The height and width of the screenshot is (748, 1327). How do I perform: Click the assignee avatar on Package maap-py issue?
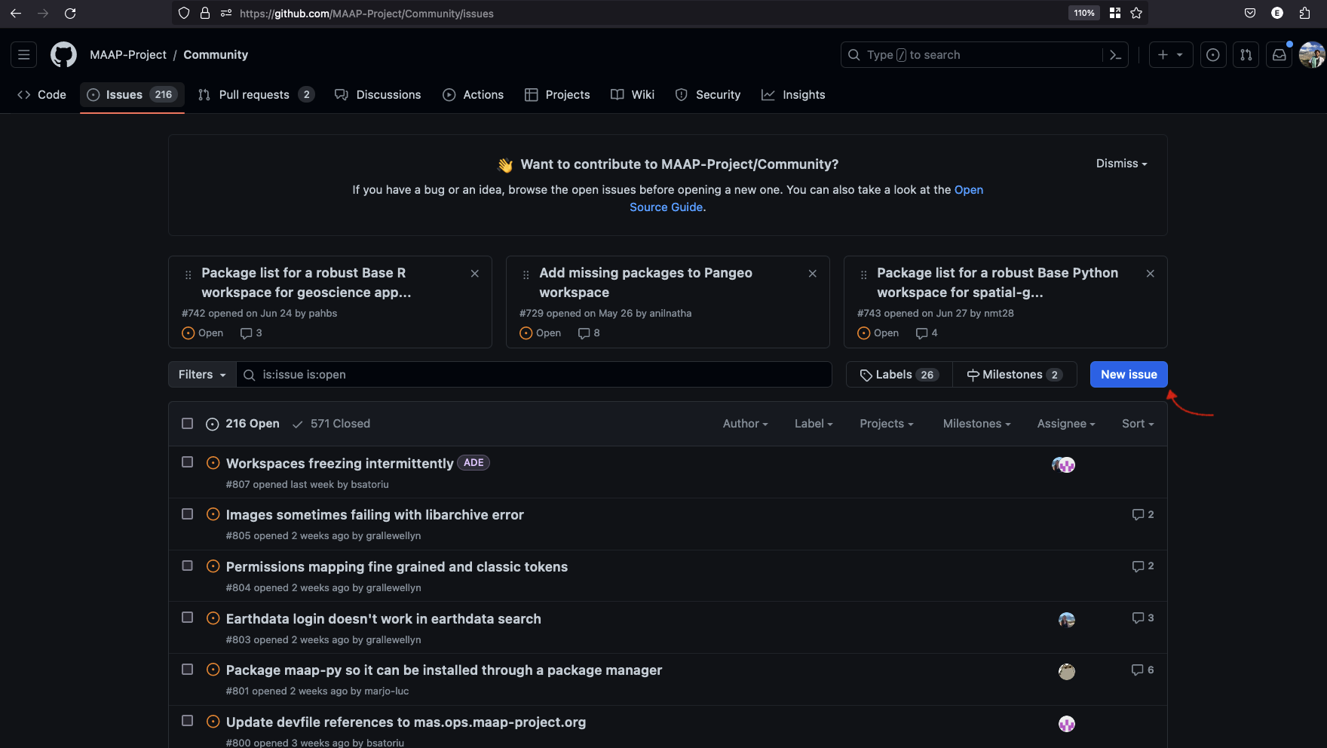click(x=1067, y=672)
